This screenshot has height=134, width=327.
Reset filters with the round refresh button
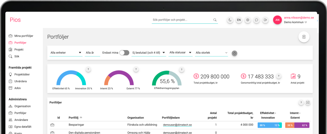234,53
